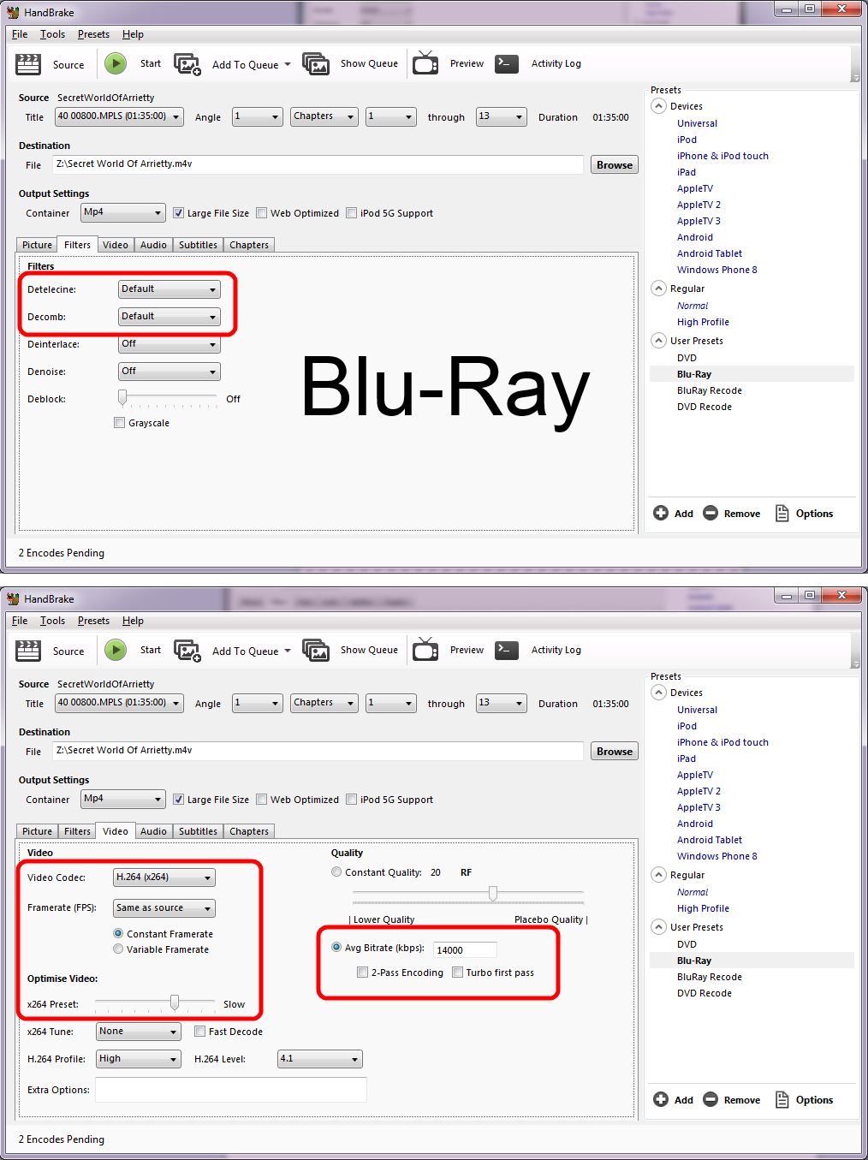Image resolution: width=868 pixels, height=1160 pixels.
Task: Click Show Queue icon in top window
Action: tap(316, 64)
